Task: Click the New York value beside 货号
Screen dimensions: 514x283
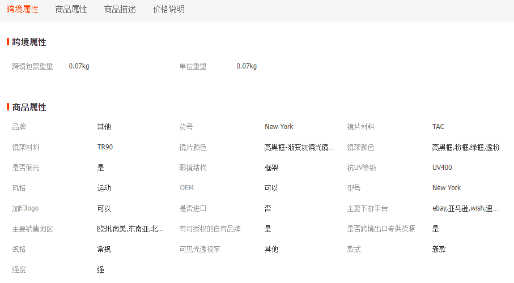Action: click(279, 127)
